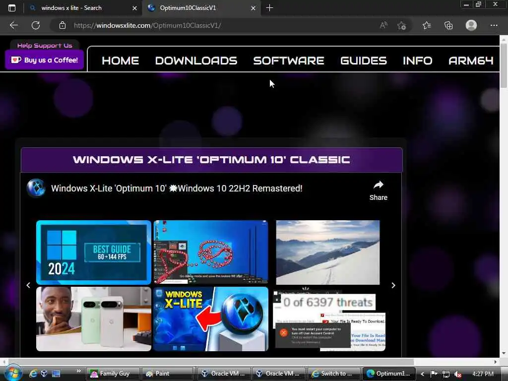Viewport: 508px width, 381px height.
Task: Open the DOWNLOADS menu item
Action: pyautogui.click(x=196, y=61)
